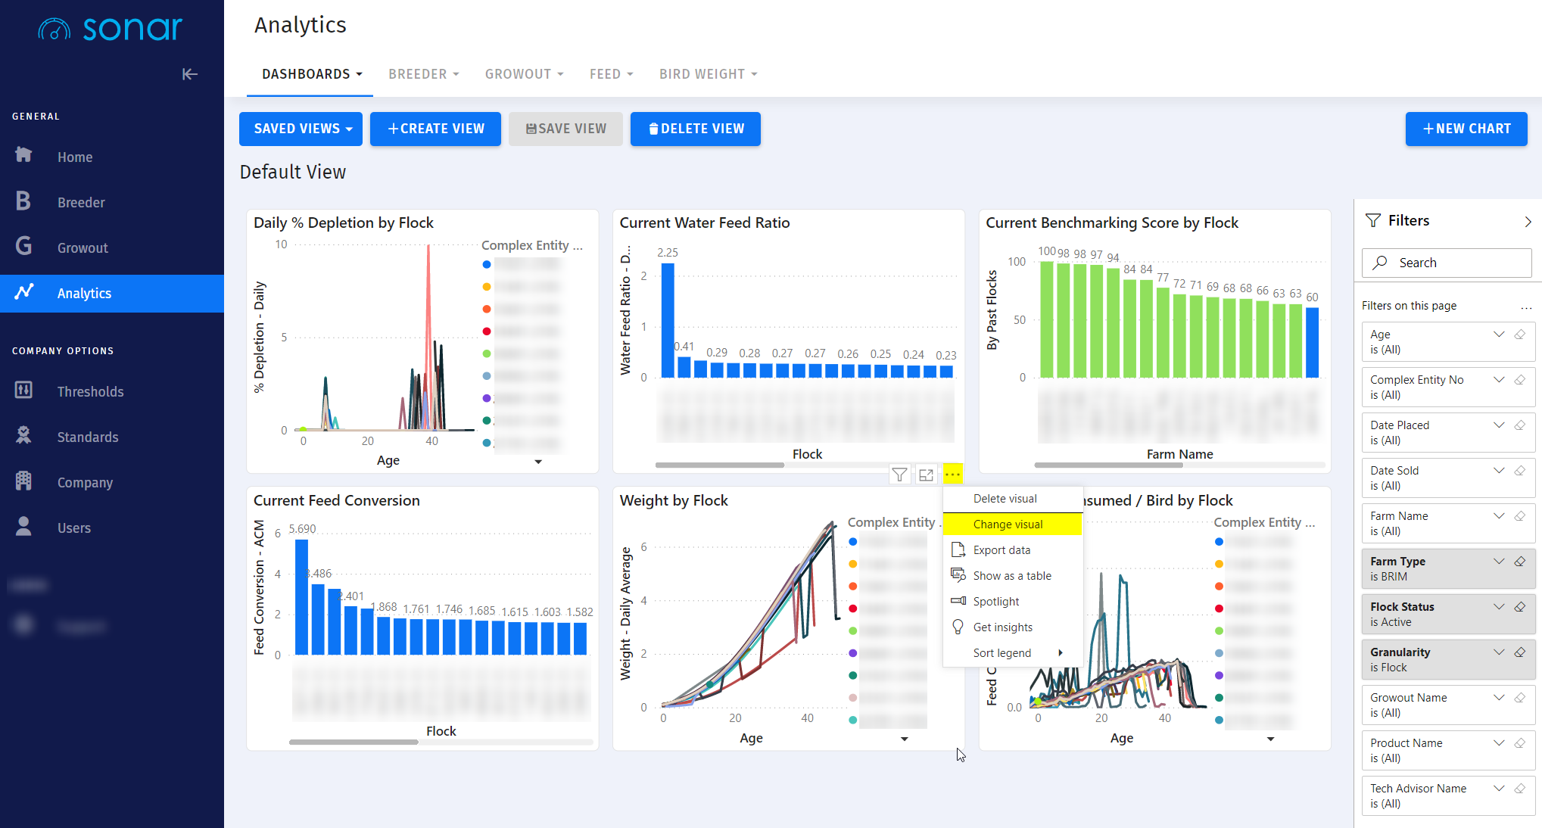
Task: Expand the Date Sold filter card
Action: [1499, 471]
